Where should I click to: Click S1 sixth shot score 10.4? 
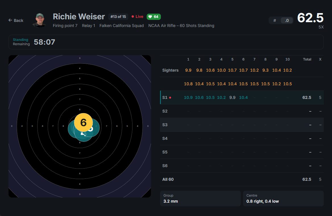click(x=243, y=97)
